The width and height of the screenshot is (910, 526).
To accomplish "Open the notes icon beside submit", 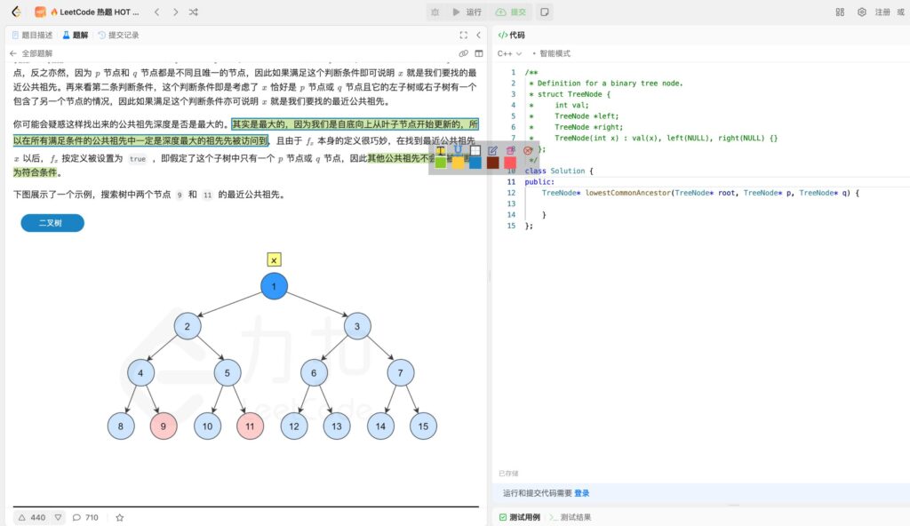I will [x=545, y=12].
